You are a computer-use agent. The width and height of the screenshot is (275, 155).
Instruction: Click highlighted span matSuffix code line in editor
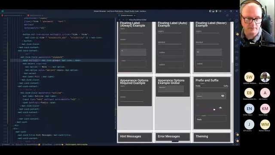coord(52,60)
